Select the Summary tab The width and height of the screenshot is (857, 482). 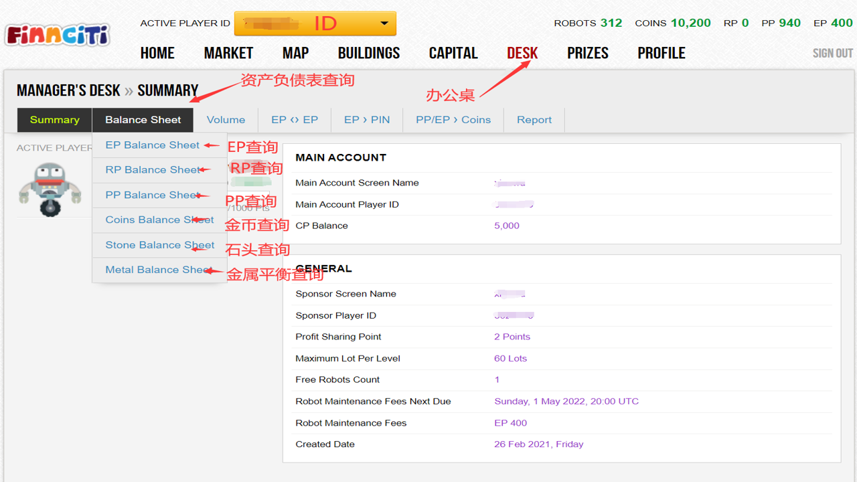pyautogui.click(x=55, y=120)
